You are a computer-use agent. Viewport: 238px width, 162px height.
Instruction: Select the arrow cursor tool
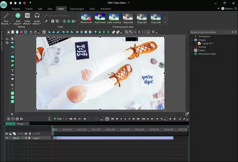coord(12,39)
